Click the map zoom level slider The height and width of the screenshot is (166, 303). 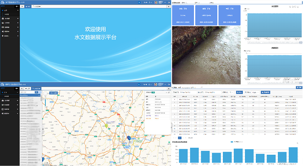pyautogui.click(x=45, y=102)
